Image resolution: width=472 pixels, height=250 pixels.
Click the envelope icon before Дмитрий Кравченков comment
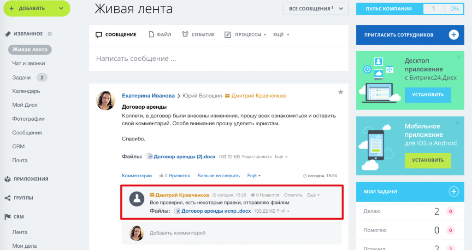(152, 195)
